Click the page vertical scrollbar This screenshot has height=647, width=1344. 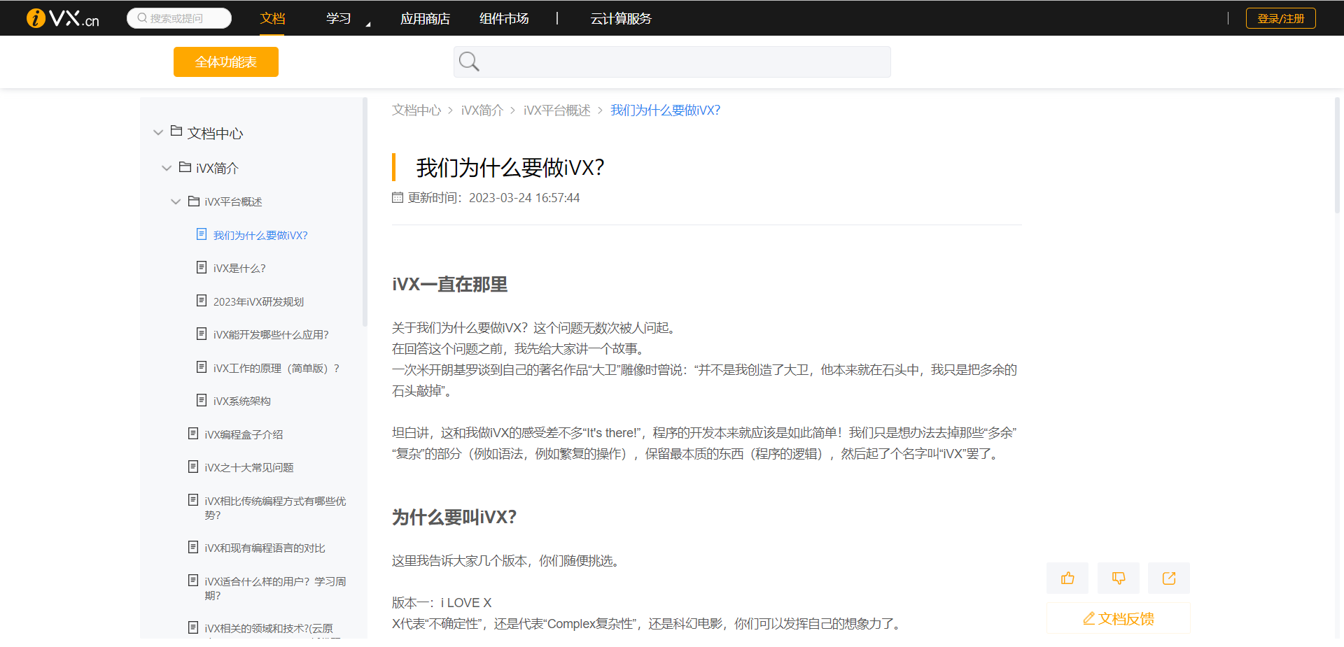(x=1337, y=155)
